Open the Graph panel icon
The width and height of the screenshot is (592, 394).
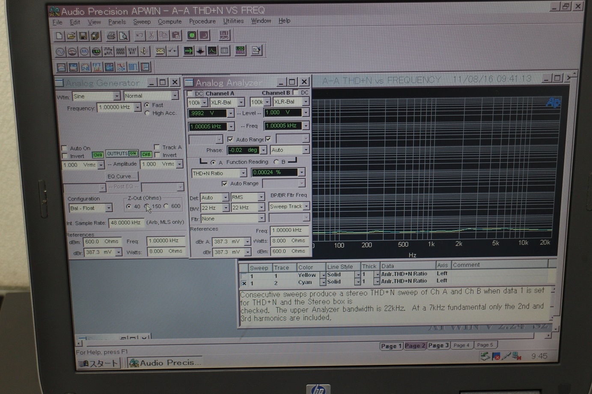[212, 51]
